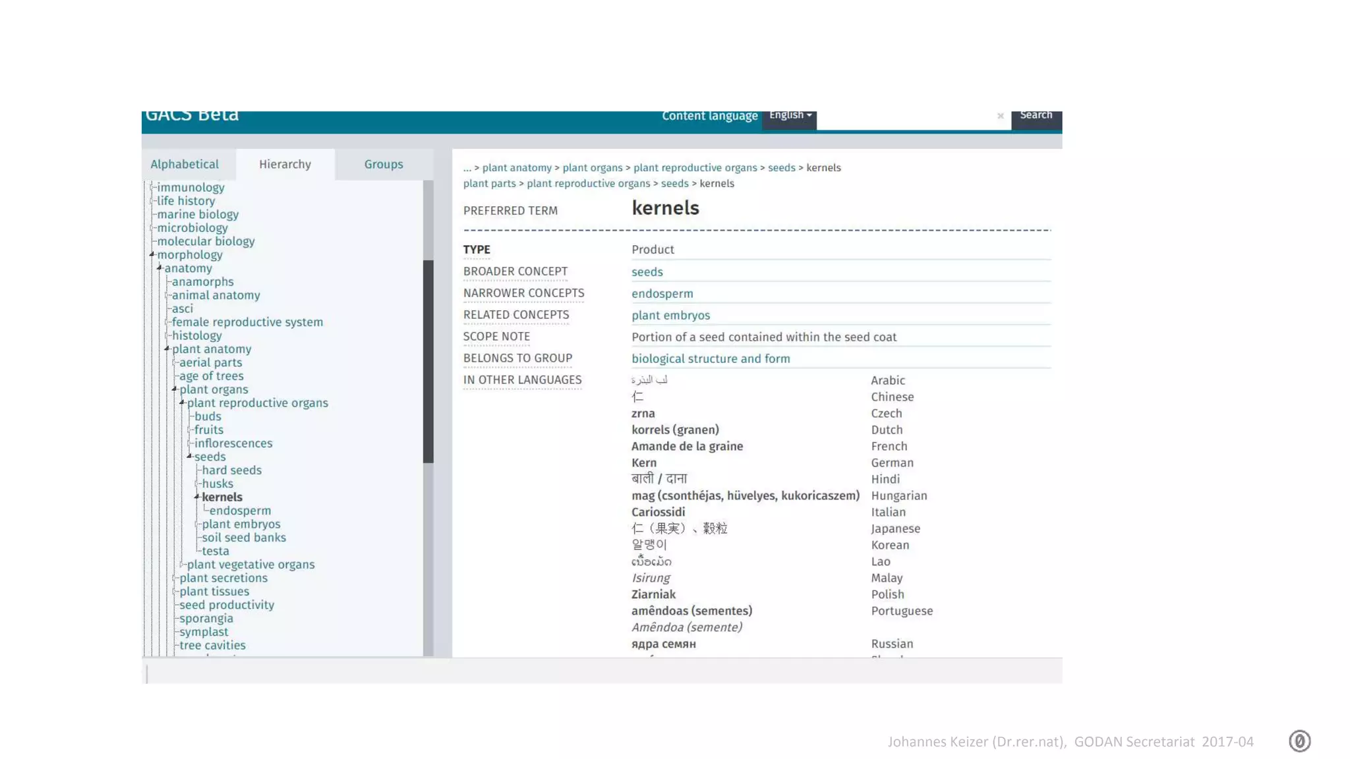Click the hierarchy panel scrollbar thumb
This screenshot has width=1350, height=759.
428,361
